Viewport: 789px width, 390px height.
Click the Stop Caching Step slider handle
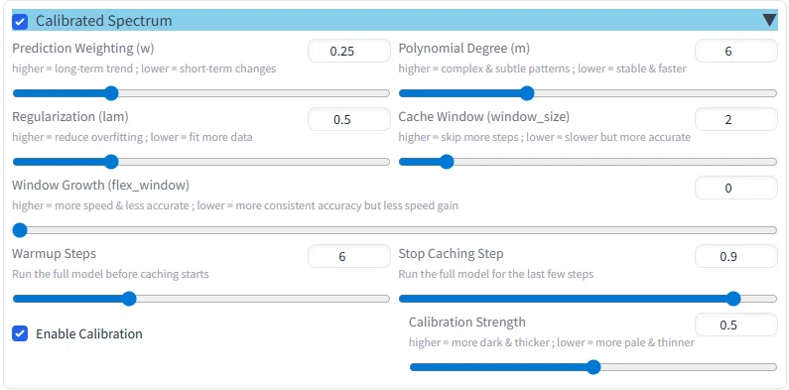pyautogui.click(x=733, y=299)
